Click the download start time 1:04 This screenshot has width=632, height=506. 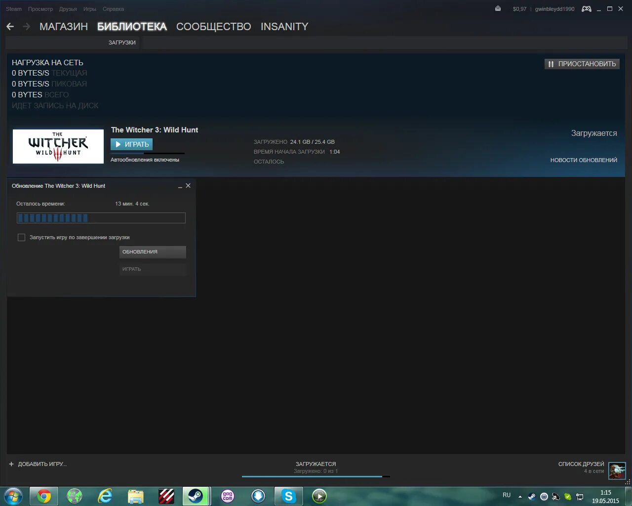point(335,152)
